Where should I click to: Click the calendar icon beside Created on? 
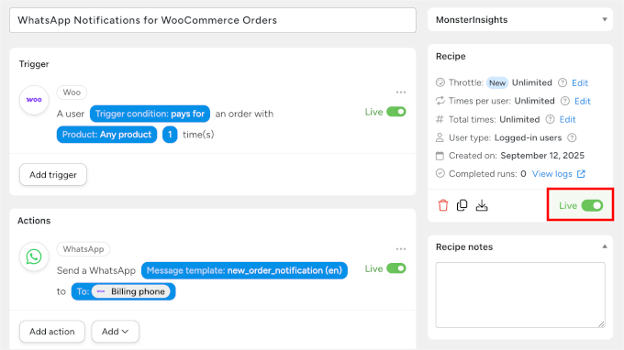point(440,156)
